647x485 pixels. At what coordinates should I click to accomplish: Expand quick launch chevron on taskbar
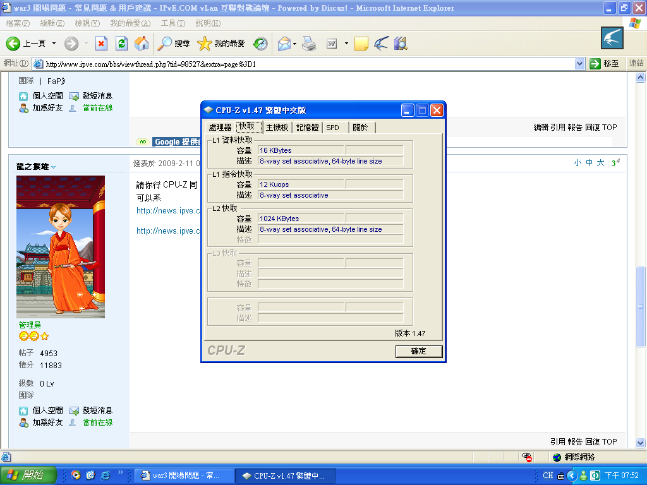tap(121, 472)
